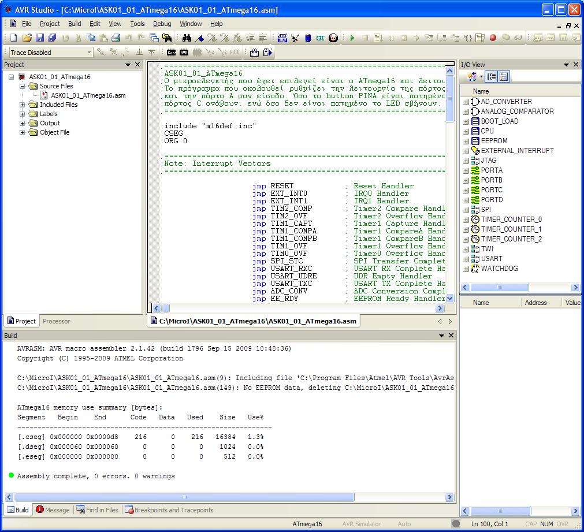The height and width of the screenshot is (532, 584).
Task: Click the AVR programmer chip icon
Action: pyautogui.click(x=184, y=53)
